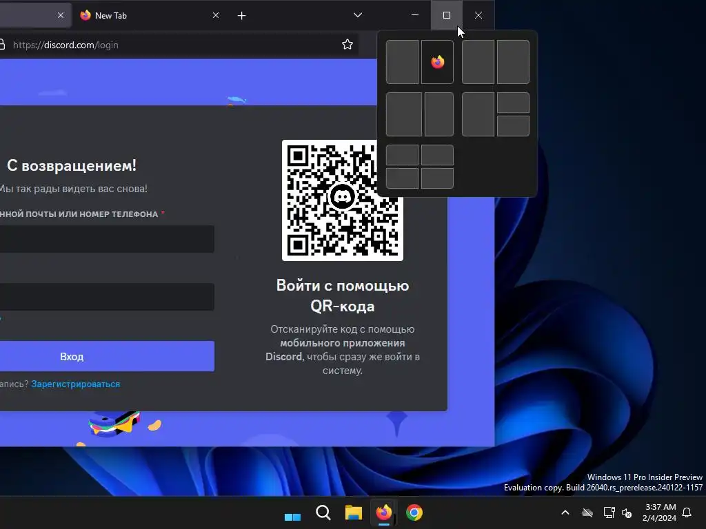Click muted volume tray icon
The width and height of the screenshot is (706, 529).
[x=627, y=512]
